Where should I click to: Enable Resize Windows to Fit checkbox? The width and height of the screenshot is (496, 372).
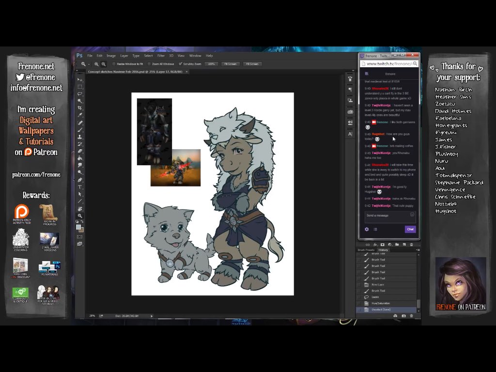114,64
